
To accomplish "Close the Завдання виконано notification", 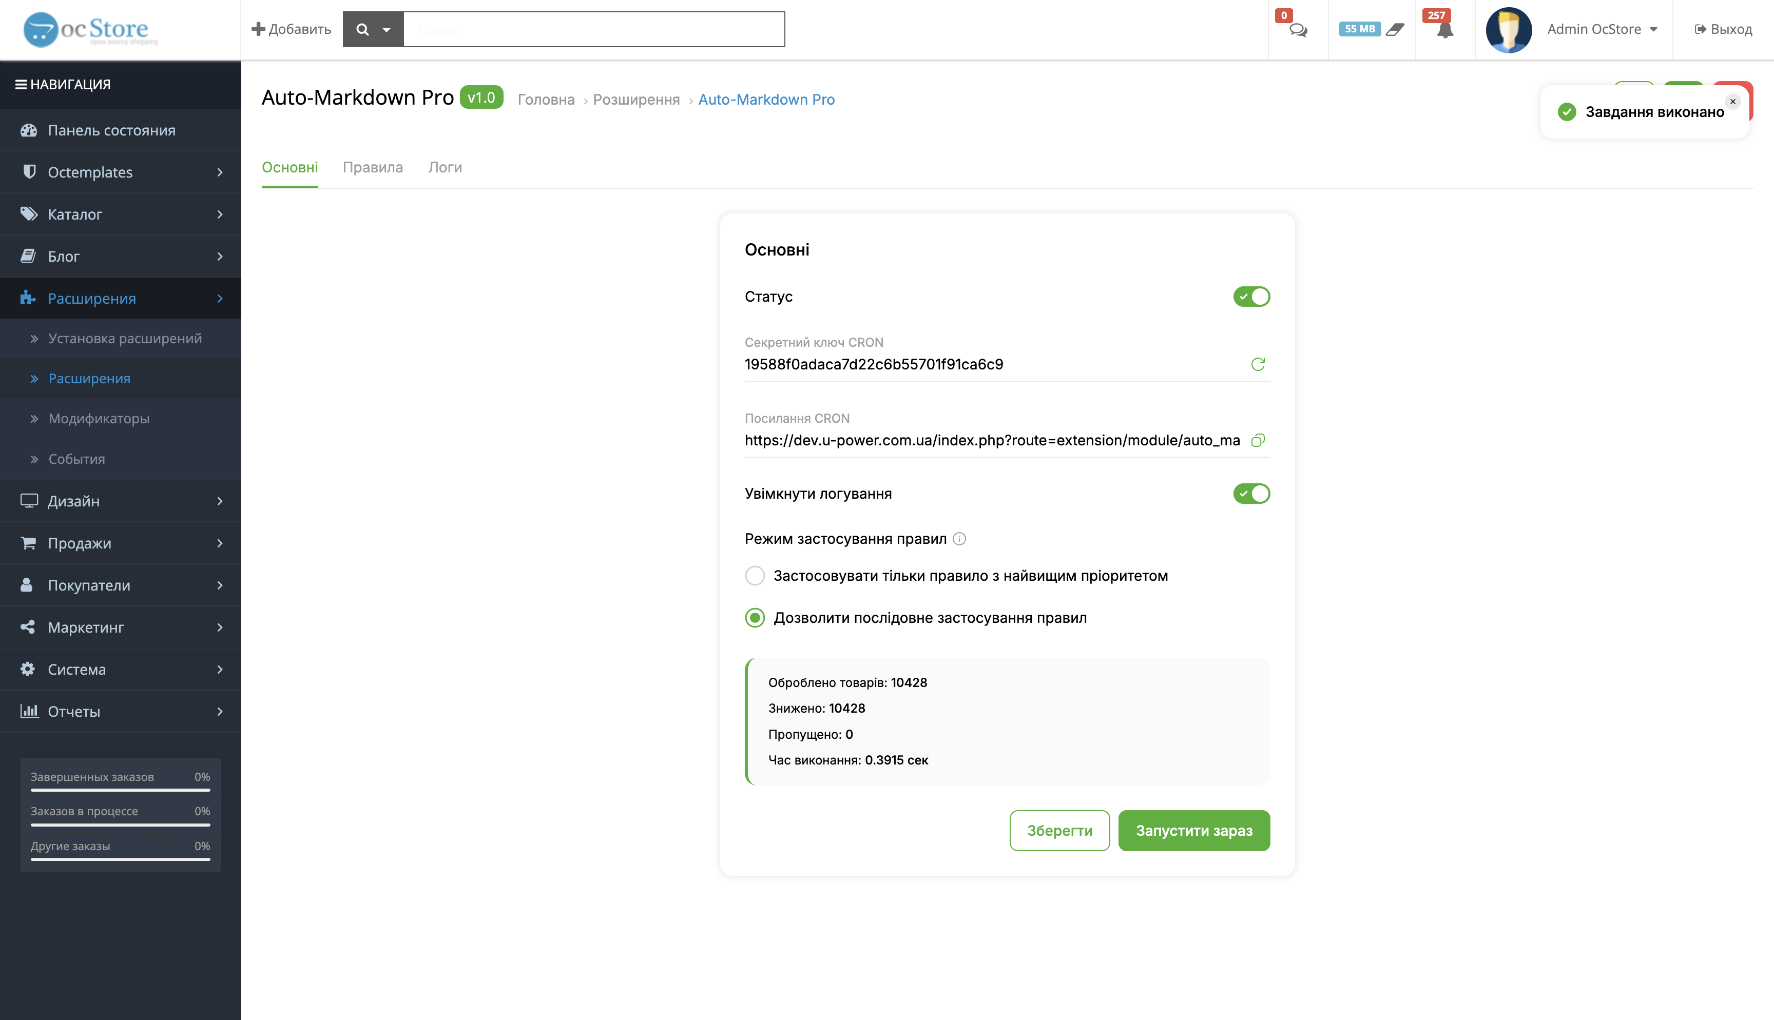I will [1732, 102].
